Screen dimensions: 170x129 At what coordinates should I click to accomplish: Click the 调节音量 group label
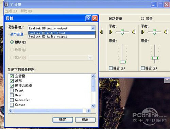(x=17, y=34)
